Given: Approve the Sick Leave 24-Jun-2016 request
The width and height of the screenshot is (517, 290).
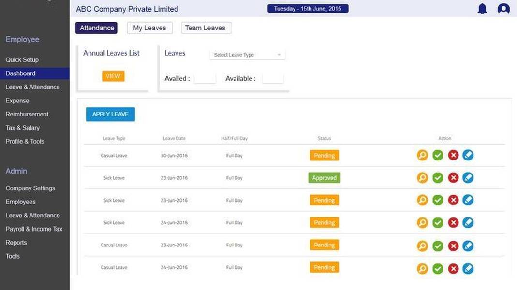Looking at the screenshot, I should tap(438, 223).
